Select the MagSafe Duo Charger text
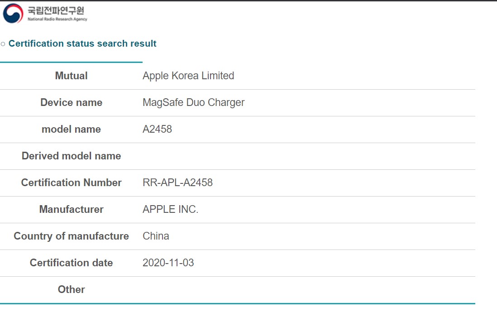 tap(193, 103)
